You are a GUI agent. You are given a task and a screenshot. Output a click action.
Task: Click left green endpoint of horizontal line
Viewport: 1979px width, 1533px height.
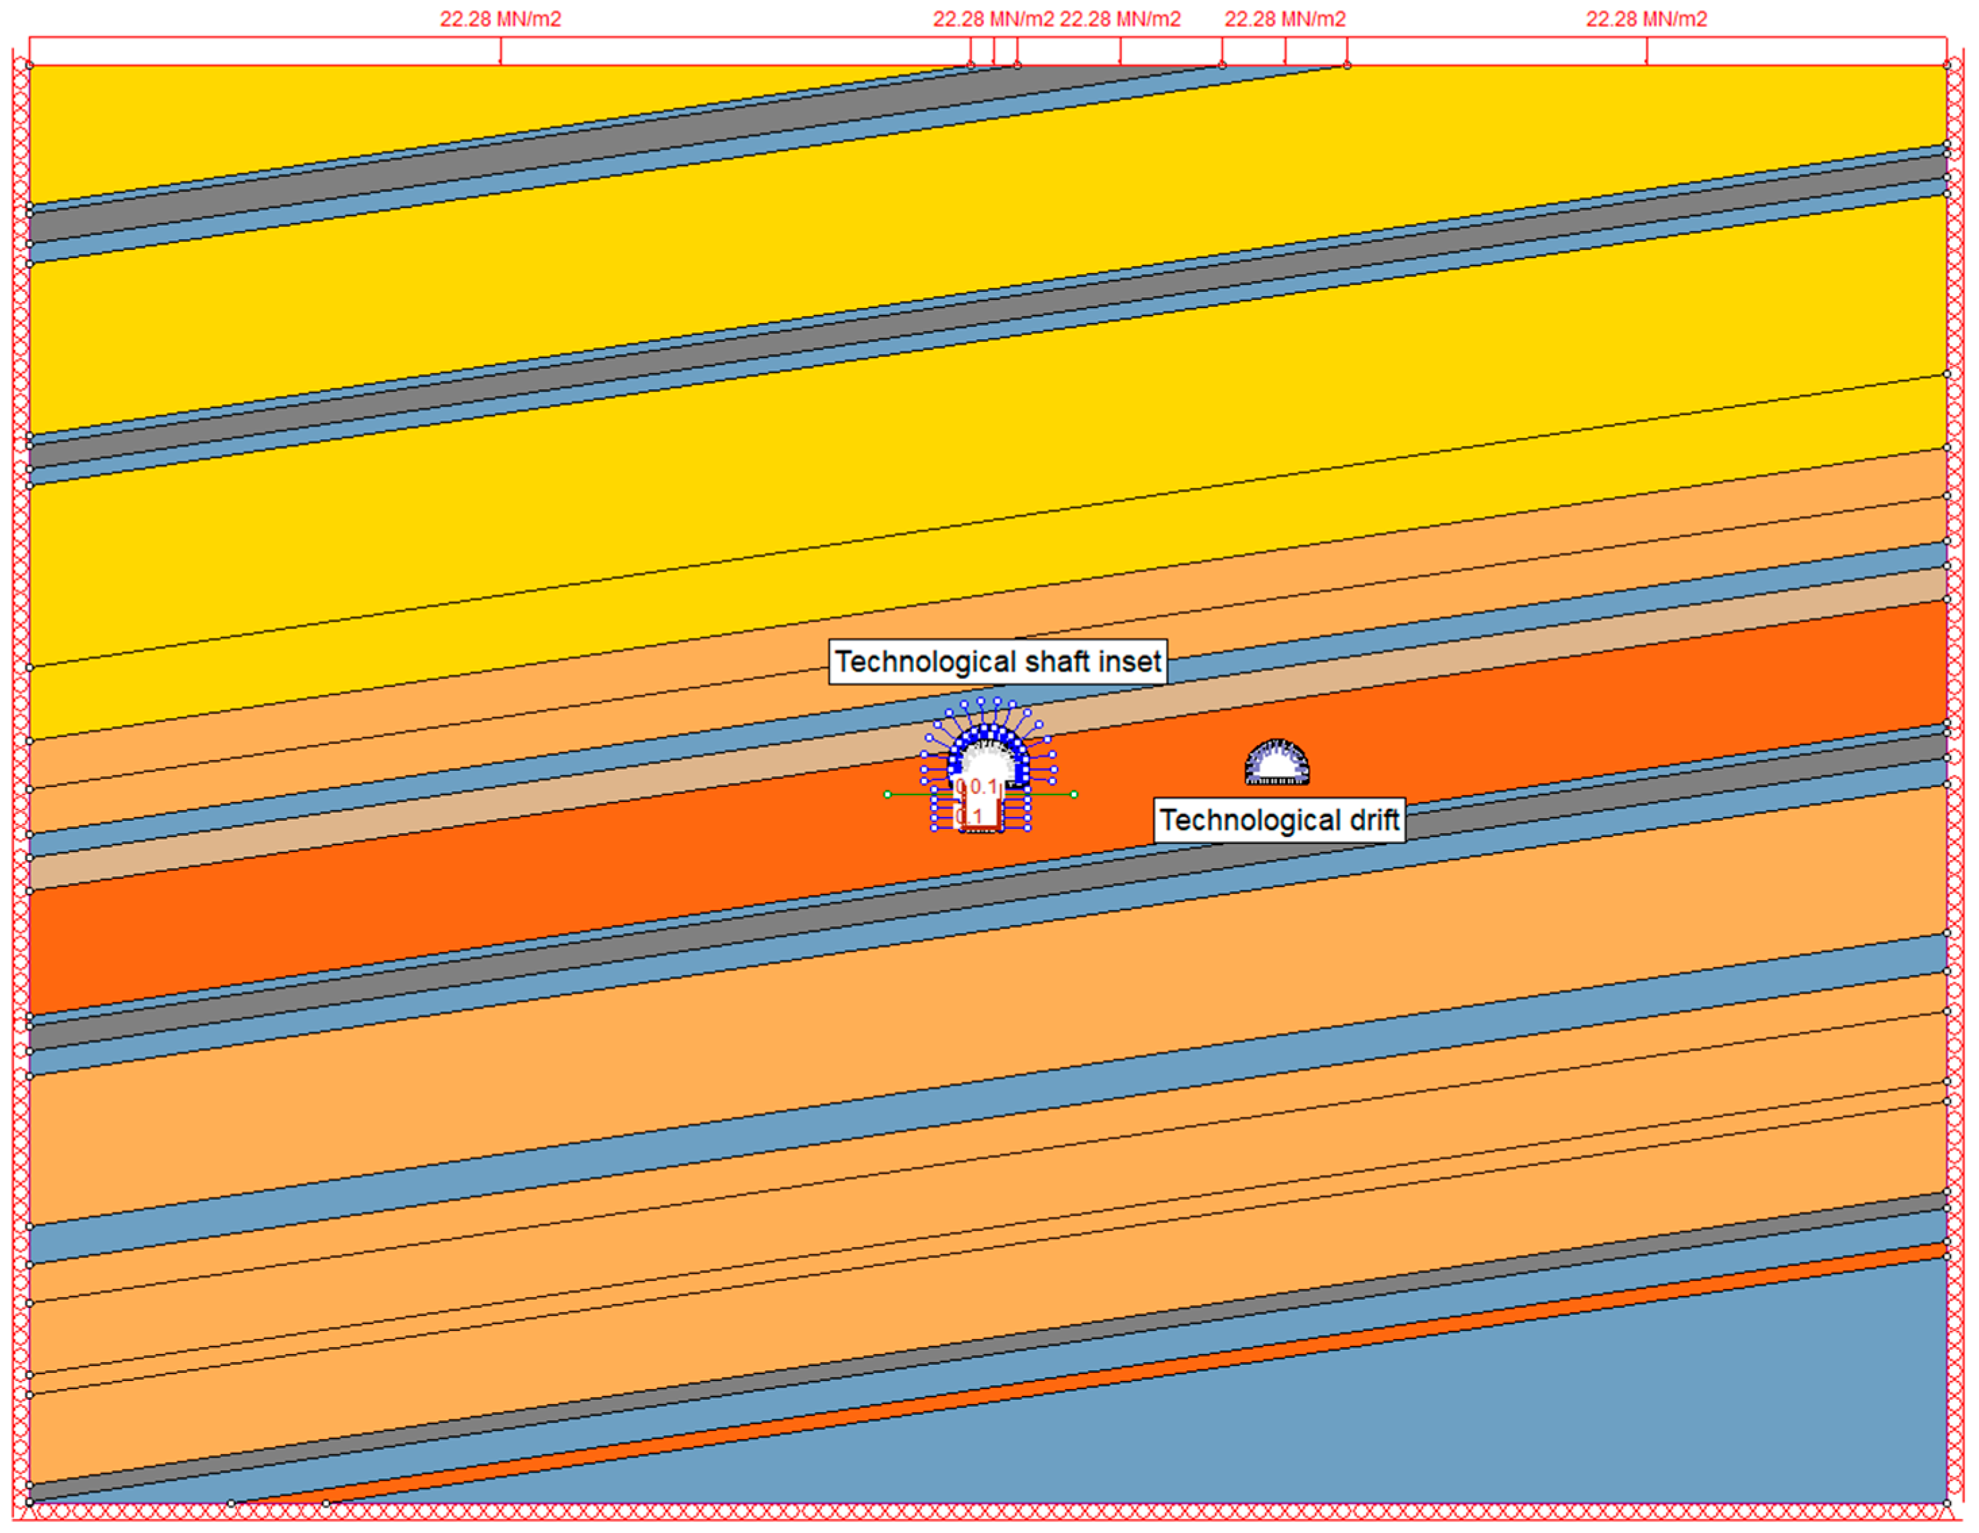(887, 794)
